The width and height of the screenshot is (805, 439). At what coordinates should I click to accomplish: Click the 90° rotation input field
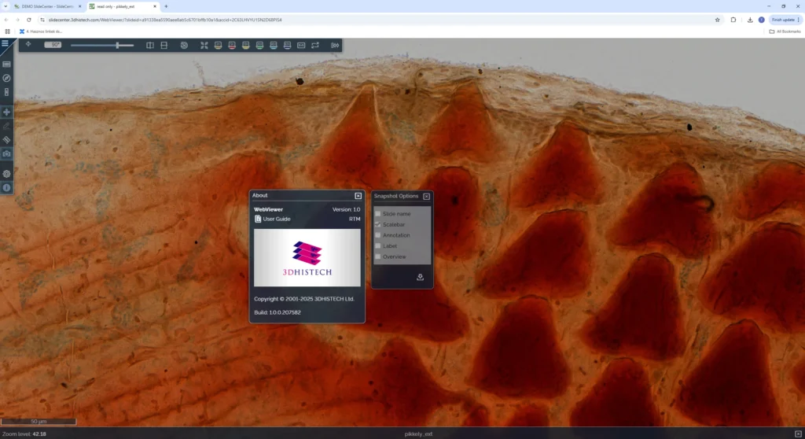(53, 45)
